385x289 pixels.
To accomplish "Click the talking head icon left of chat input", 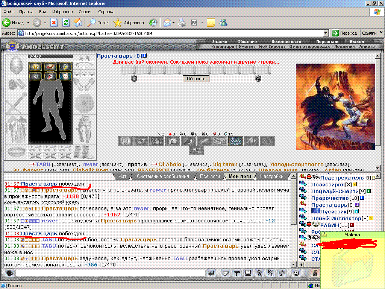I will click(x=9, y=273).
